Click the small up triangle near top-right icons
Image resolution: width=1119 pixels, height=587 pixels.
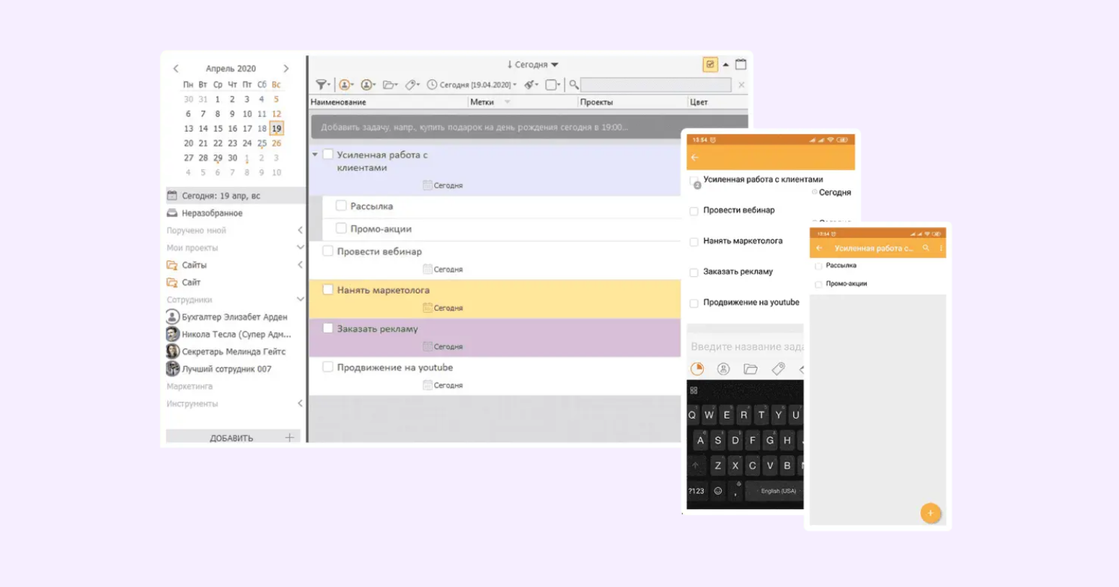pyautogui.click(x=726, y=65)
